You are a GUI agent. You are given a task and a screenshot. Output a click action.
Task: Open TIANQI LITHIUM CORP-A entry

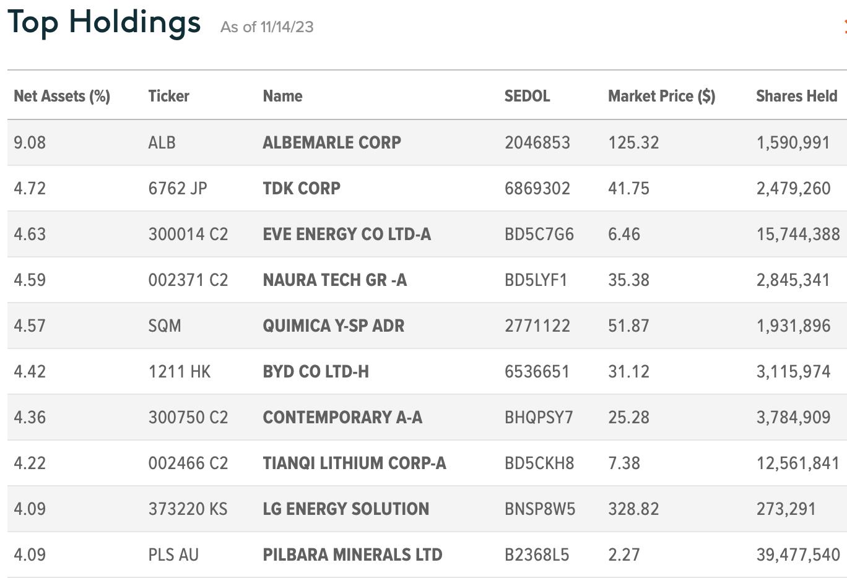click(x=354, y=463)
